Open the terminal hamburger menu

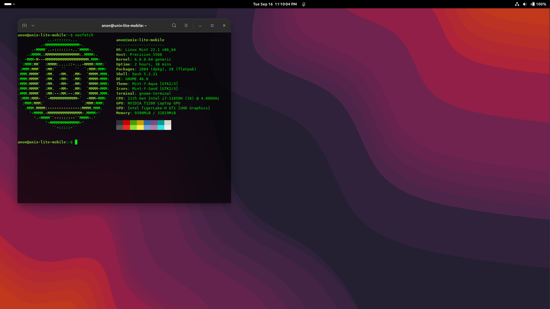point(186,25)
